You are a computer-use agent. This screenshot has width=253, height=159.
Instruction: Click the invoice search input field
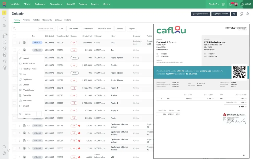[26, 29]
